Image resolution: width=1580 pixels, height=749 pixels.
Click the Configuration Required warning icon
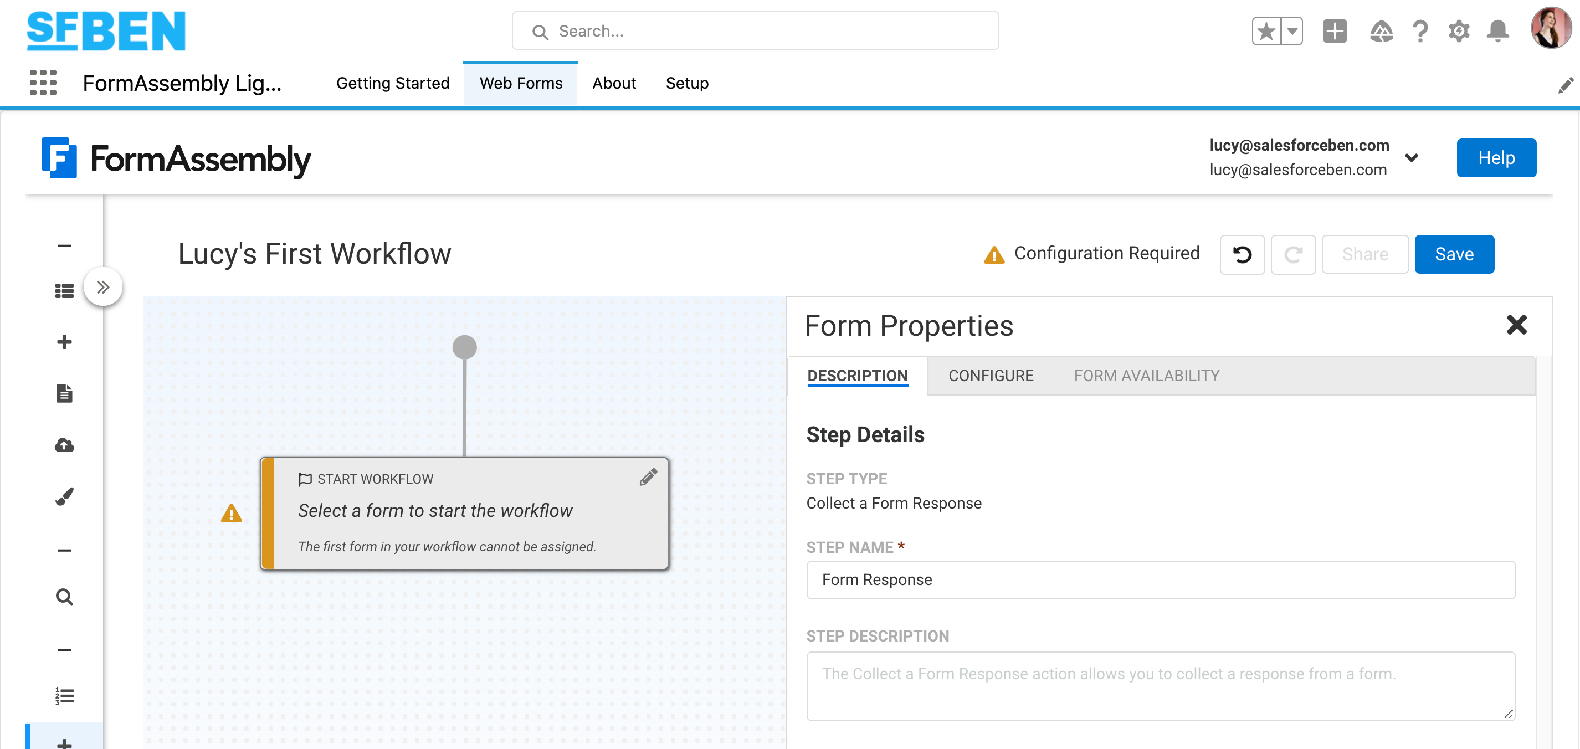[x=994, y=255]
